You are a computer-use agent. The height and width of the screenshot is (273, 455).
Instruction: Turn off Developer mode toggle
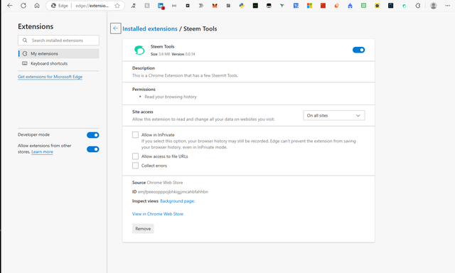click(93, 135)
